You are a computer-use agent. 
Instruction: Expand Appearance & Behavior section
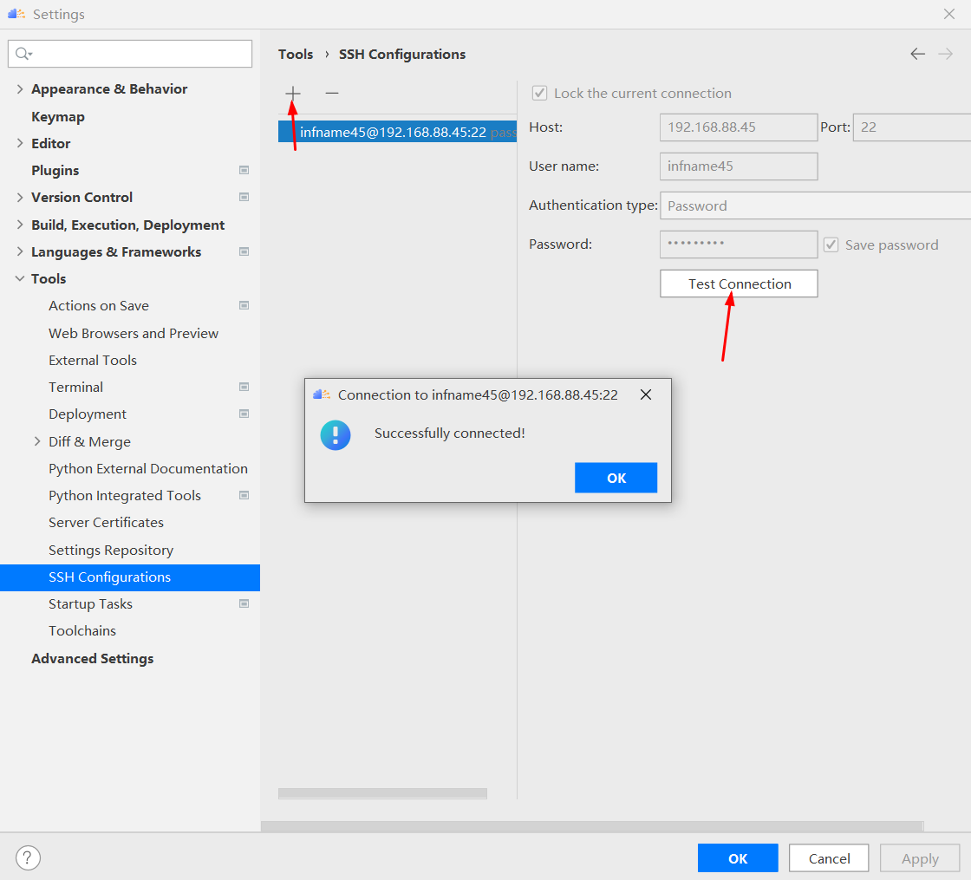pyautogui.click(x=20, y=89)
